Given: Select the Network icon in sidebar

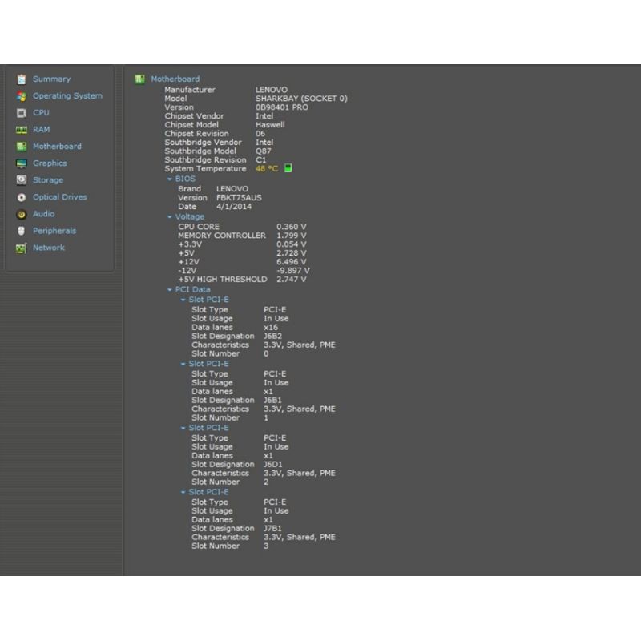Looking at the screenshot, I should pos(22,248).
